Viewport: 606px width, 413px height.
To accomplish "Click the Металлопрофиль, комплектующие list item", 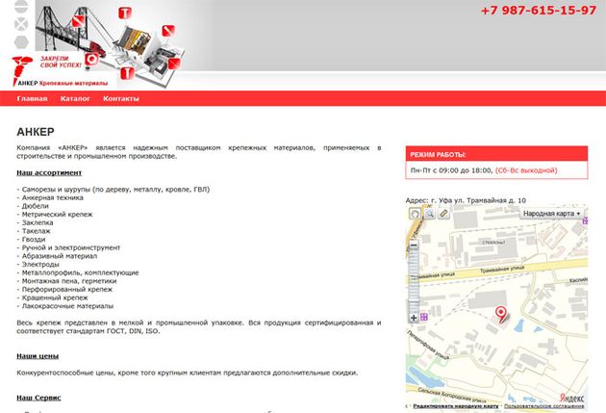I will (x=78, y=272).
